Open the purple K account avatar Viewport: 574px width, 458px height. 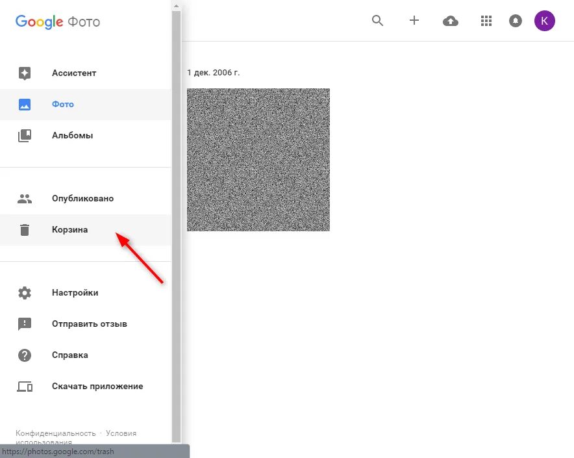click(x=544, y=21)
